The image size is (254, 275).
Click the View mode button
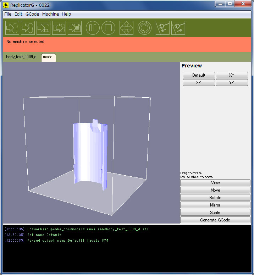coord(215,183)
